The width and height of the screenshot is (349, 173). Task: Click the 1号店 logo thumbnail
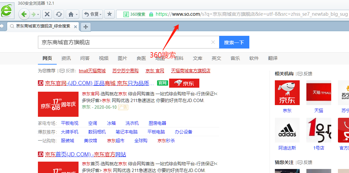pyautogui.click(x=319, y=130)
